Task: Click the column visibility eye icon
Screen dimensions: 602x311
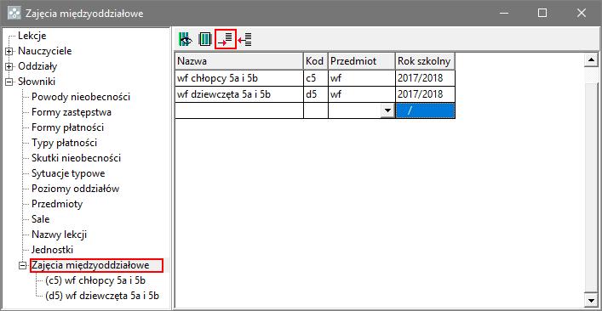Action: [x=186, y=39]
